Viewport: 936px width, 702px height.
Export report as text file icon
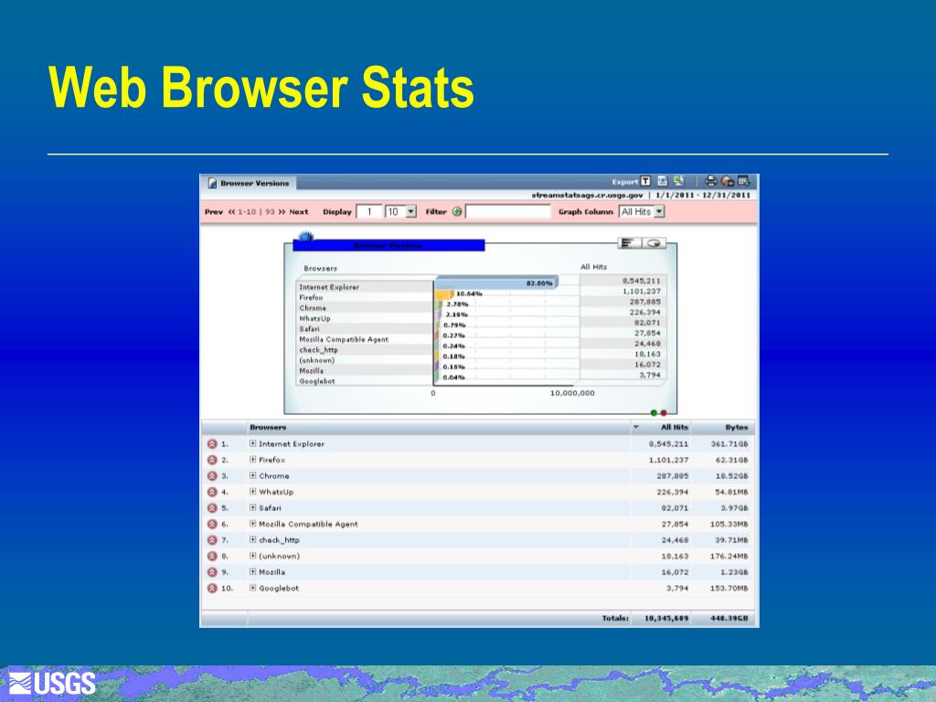pyautogui.click(x=645, y=181)
